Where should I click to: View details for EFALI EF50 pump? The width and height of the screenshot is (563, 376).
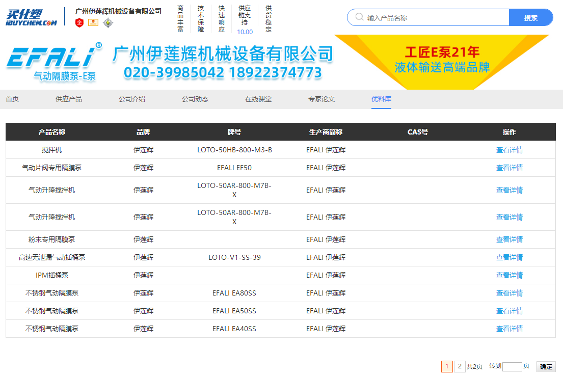509,168
